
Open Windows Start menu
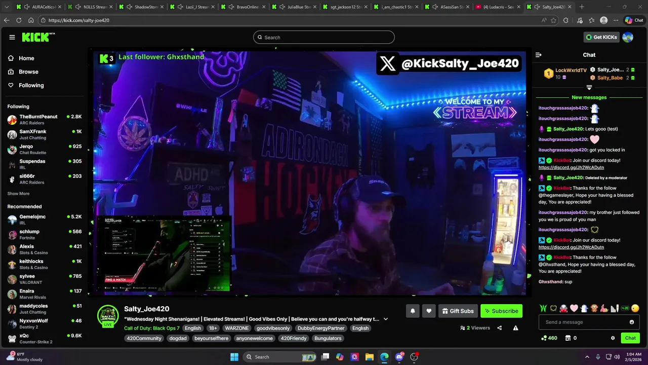coord(234,357)
